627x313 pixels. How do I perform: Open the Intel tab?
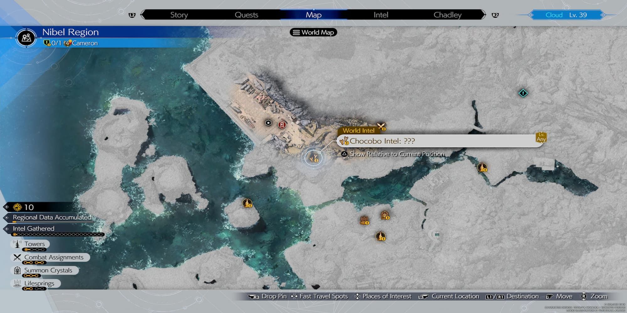(x=381, y=15)
